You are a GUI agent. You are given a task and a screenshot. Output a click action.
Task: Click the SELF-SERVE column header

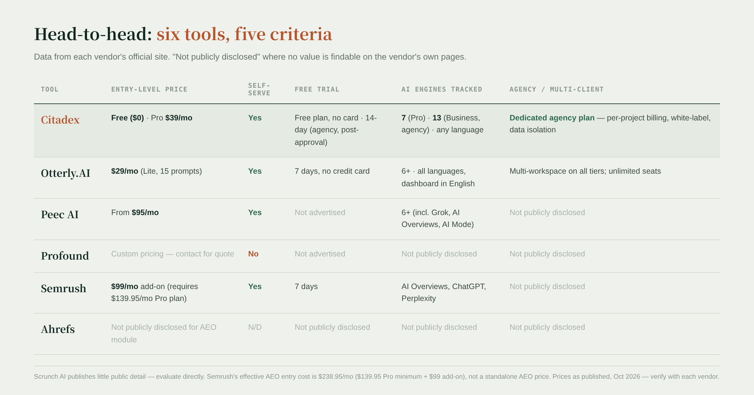click(259, 89)
